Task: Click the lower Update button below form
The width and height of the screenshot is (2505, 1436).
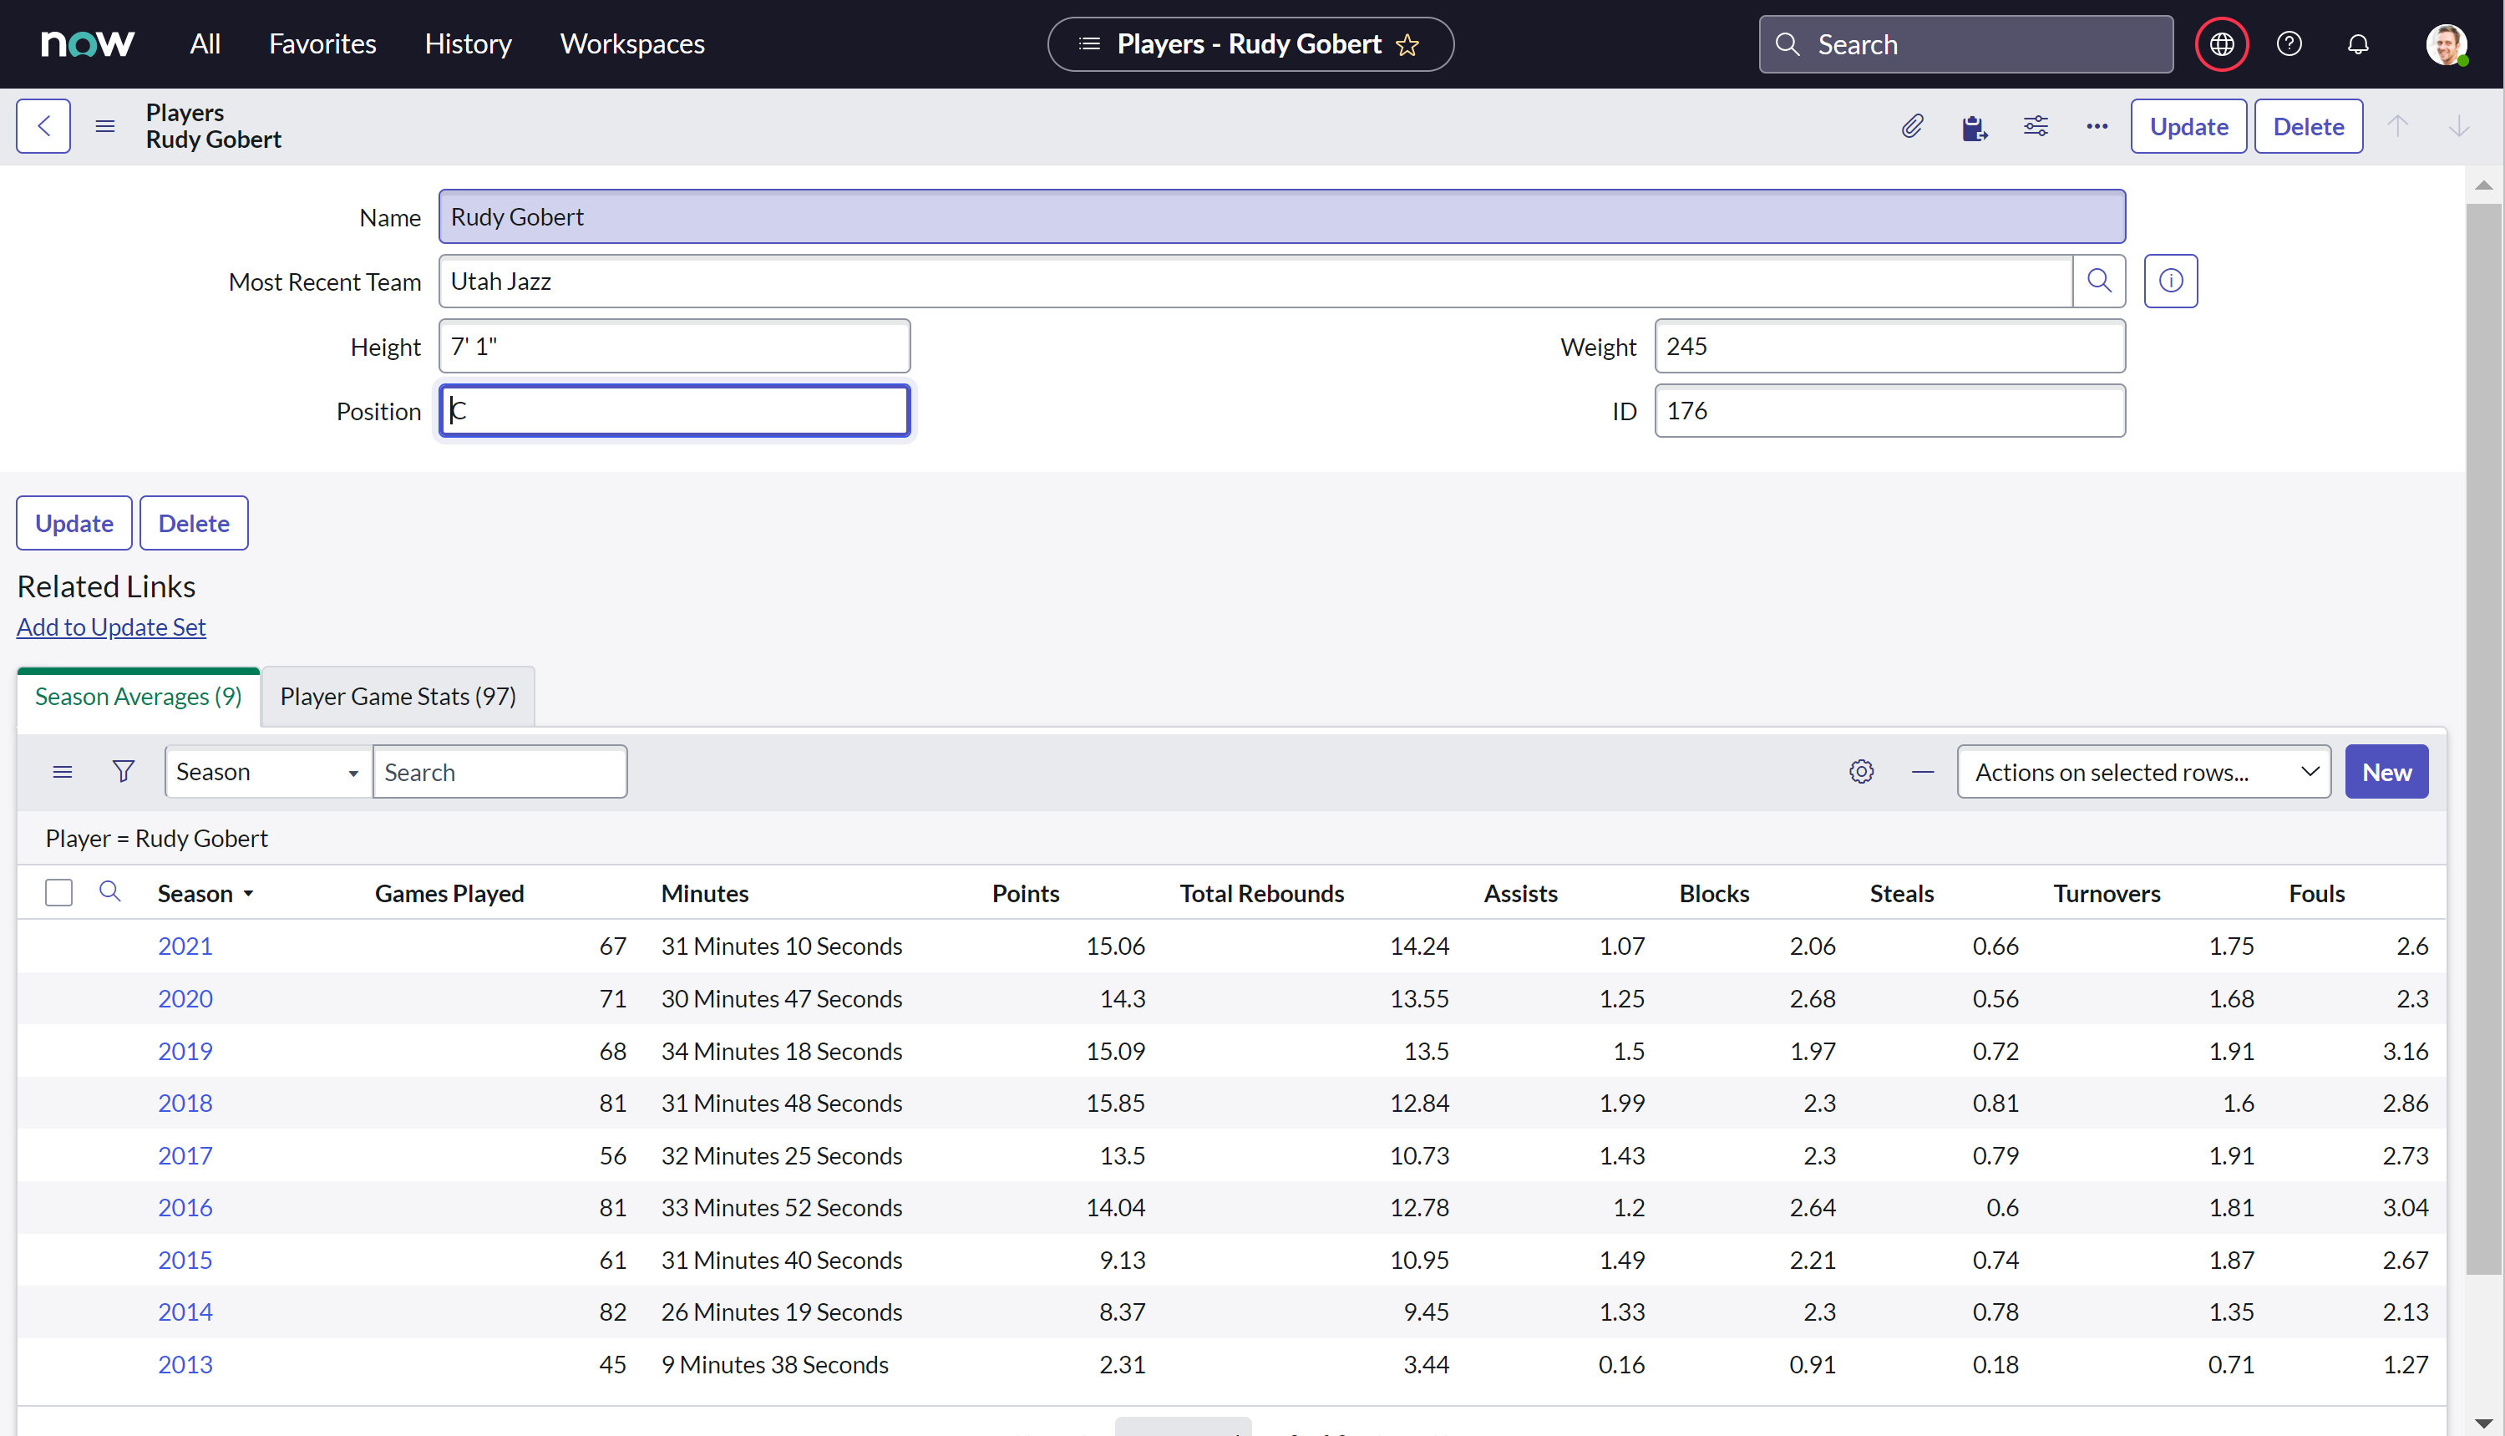Action: (x=74, y=523)
